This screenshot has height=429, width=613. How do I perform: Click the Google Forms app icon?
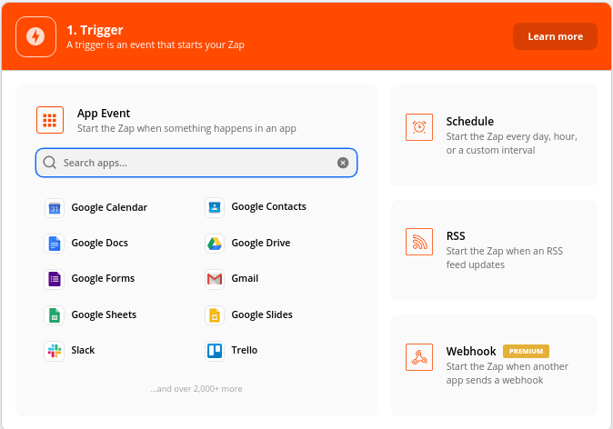55,279
